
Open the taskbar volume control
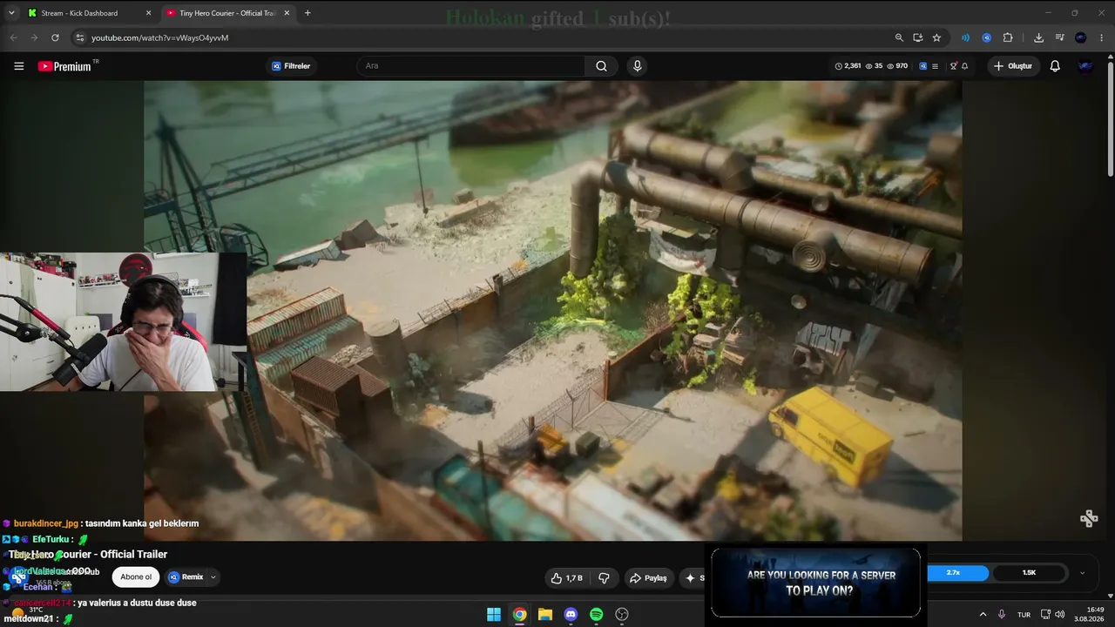coord(1060,615)
